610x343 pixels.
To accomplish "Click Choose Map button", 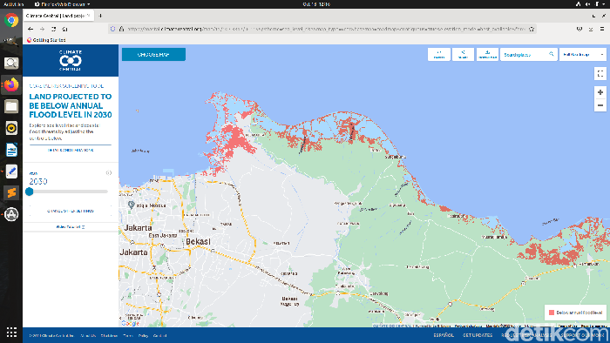I will click(x=153, y=54).
